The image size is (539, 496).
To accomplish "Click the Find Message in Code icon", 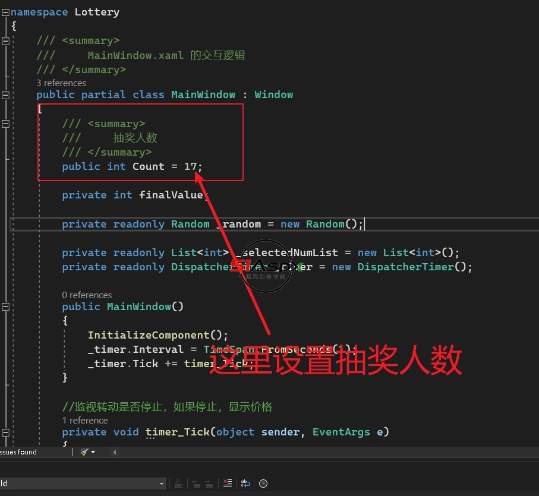I will (x=178, y=484).
